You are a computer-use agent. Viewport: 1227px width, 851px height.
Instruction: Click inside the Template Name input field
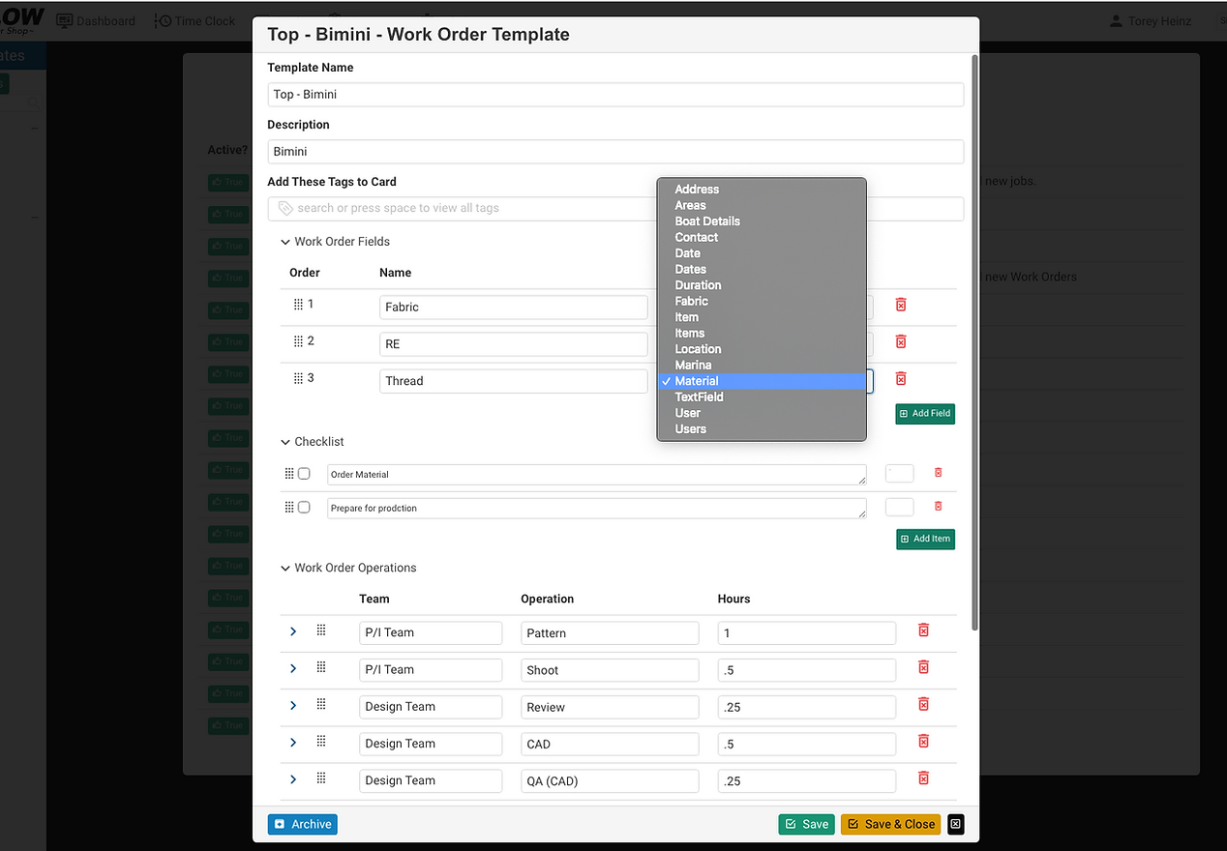pyautogui.click(x=615, y=94)
